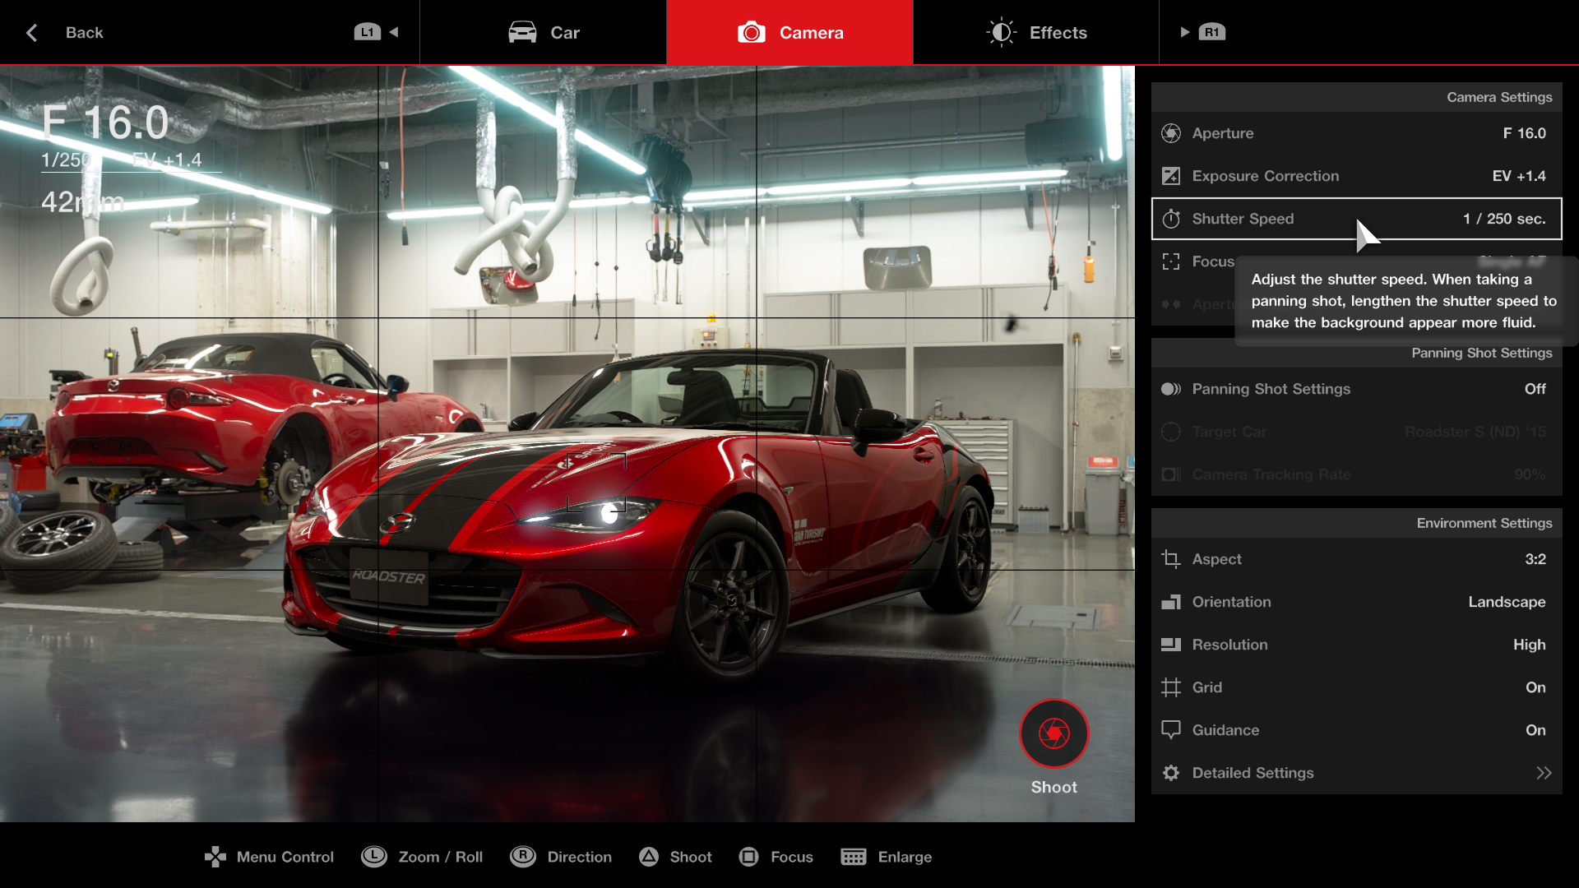Image resolution: width=1579 pixels, height=888 pixels.
Task: Switch to the Effects tab
Action: pyautogui.click(x=1036, y=33)
